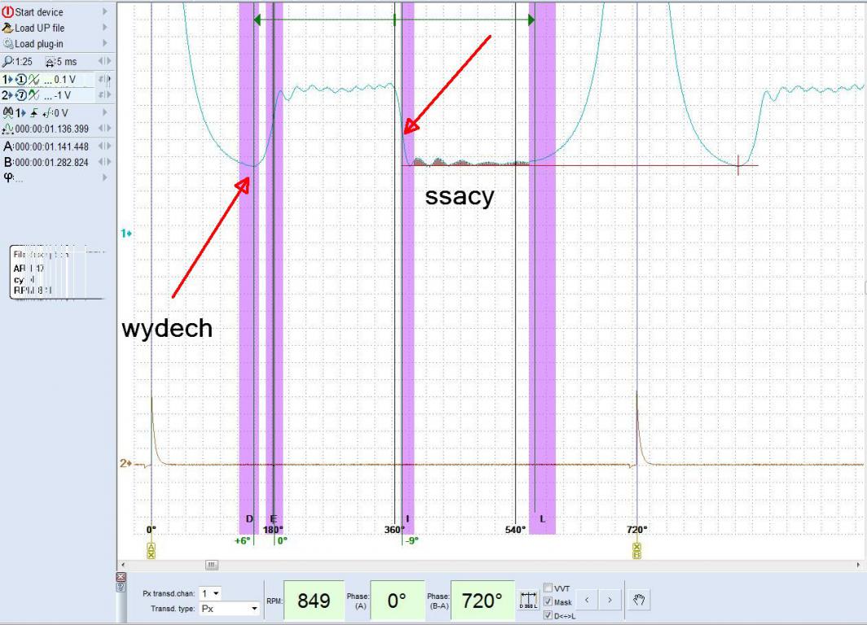
Task: Click the D 360 L ruler icon
Action: [x=528, y=600]
